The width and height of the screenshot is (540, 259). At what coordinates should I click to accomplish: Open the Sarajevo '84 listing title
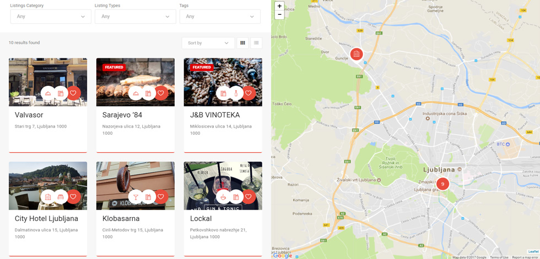[x=122, y=115]
